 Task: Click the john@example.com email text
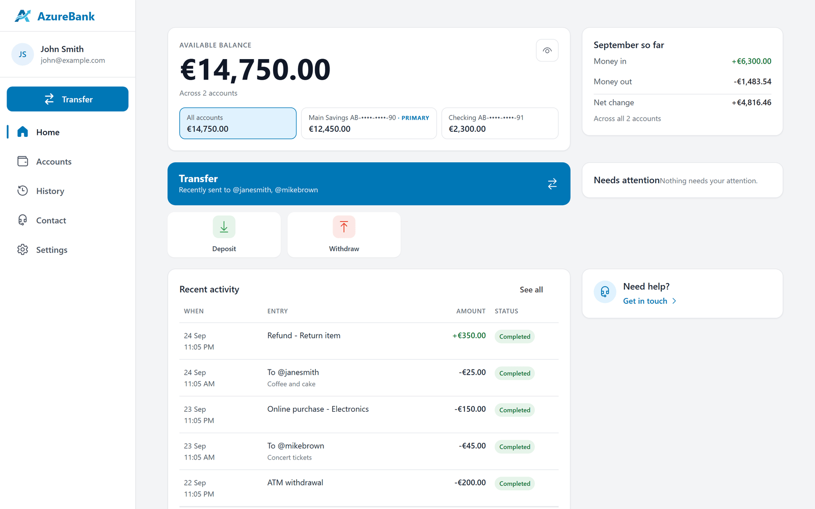[73, 60]
